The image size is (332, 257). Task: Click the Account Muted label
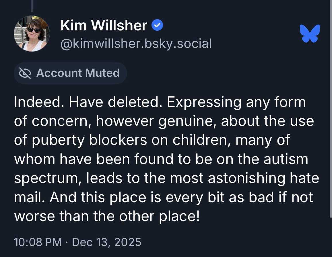coord(78,73)
